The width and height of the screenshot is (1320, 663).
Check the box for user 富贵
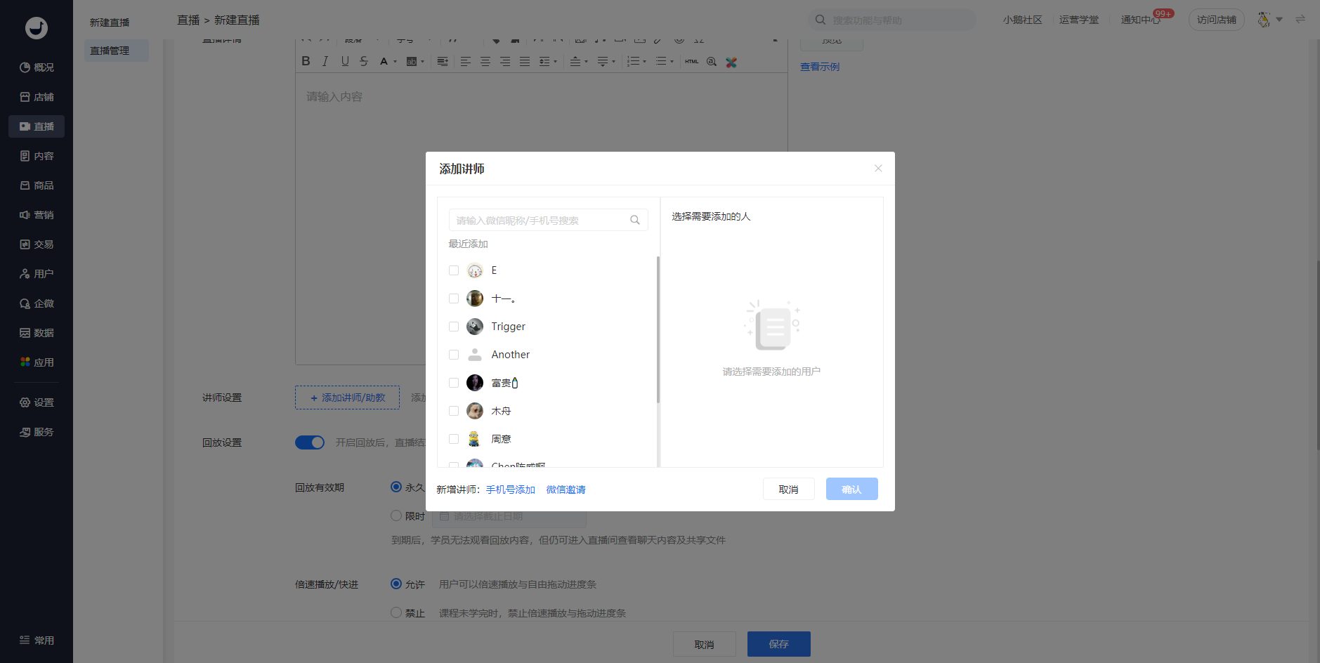(454, 383)
